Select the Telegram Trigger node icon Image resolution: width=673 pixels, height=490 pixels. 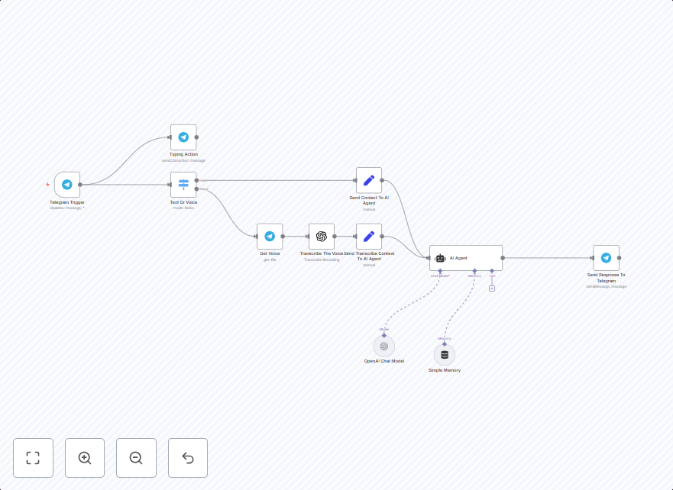click(67, 185)
